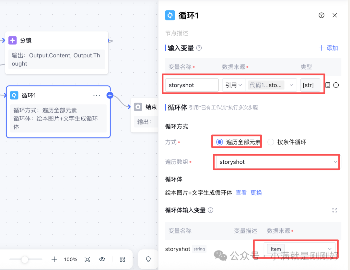Screen dimensions: 350x270
Task: Click the lightbulb icon at bottom
Action: pyautogui.click(x=148, y=259)
